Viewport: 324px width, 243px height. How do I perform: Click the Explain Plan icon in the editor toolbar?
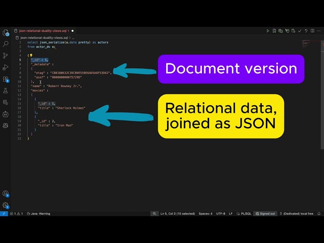(280, 31)
